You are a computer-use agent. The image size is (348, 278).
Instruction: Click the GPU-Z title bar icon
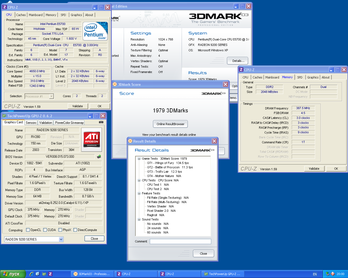[x=4, y=116]
